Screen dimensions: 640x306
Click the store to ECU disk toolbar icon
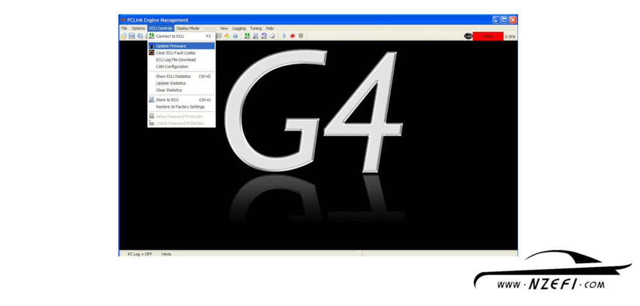click(255, 36)
